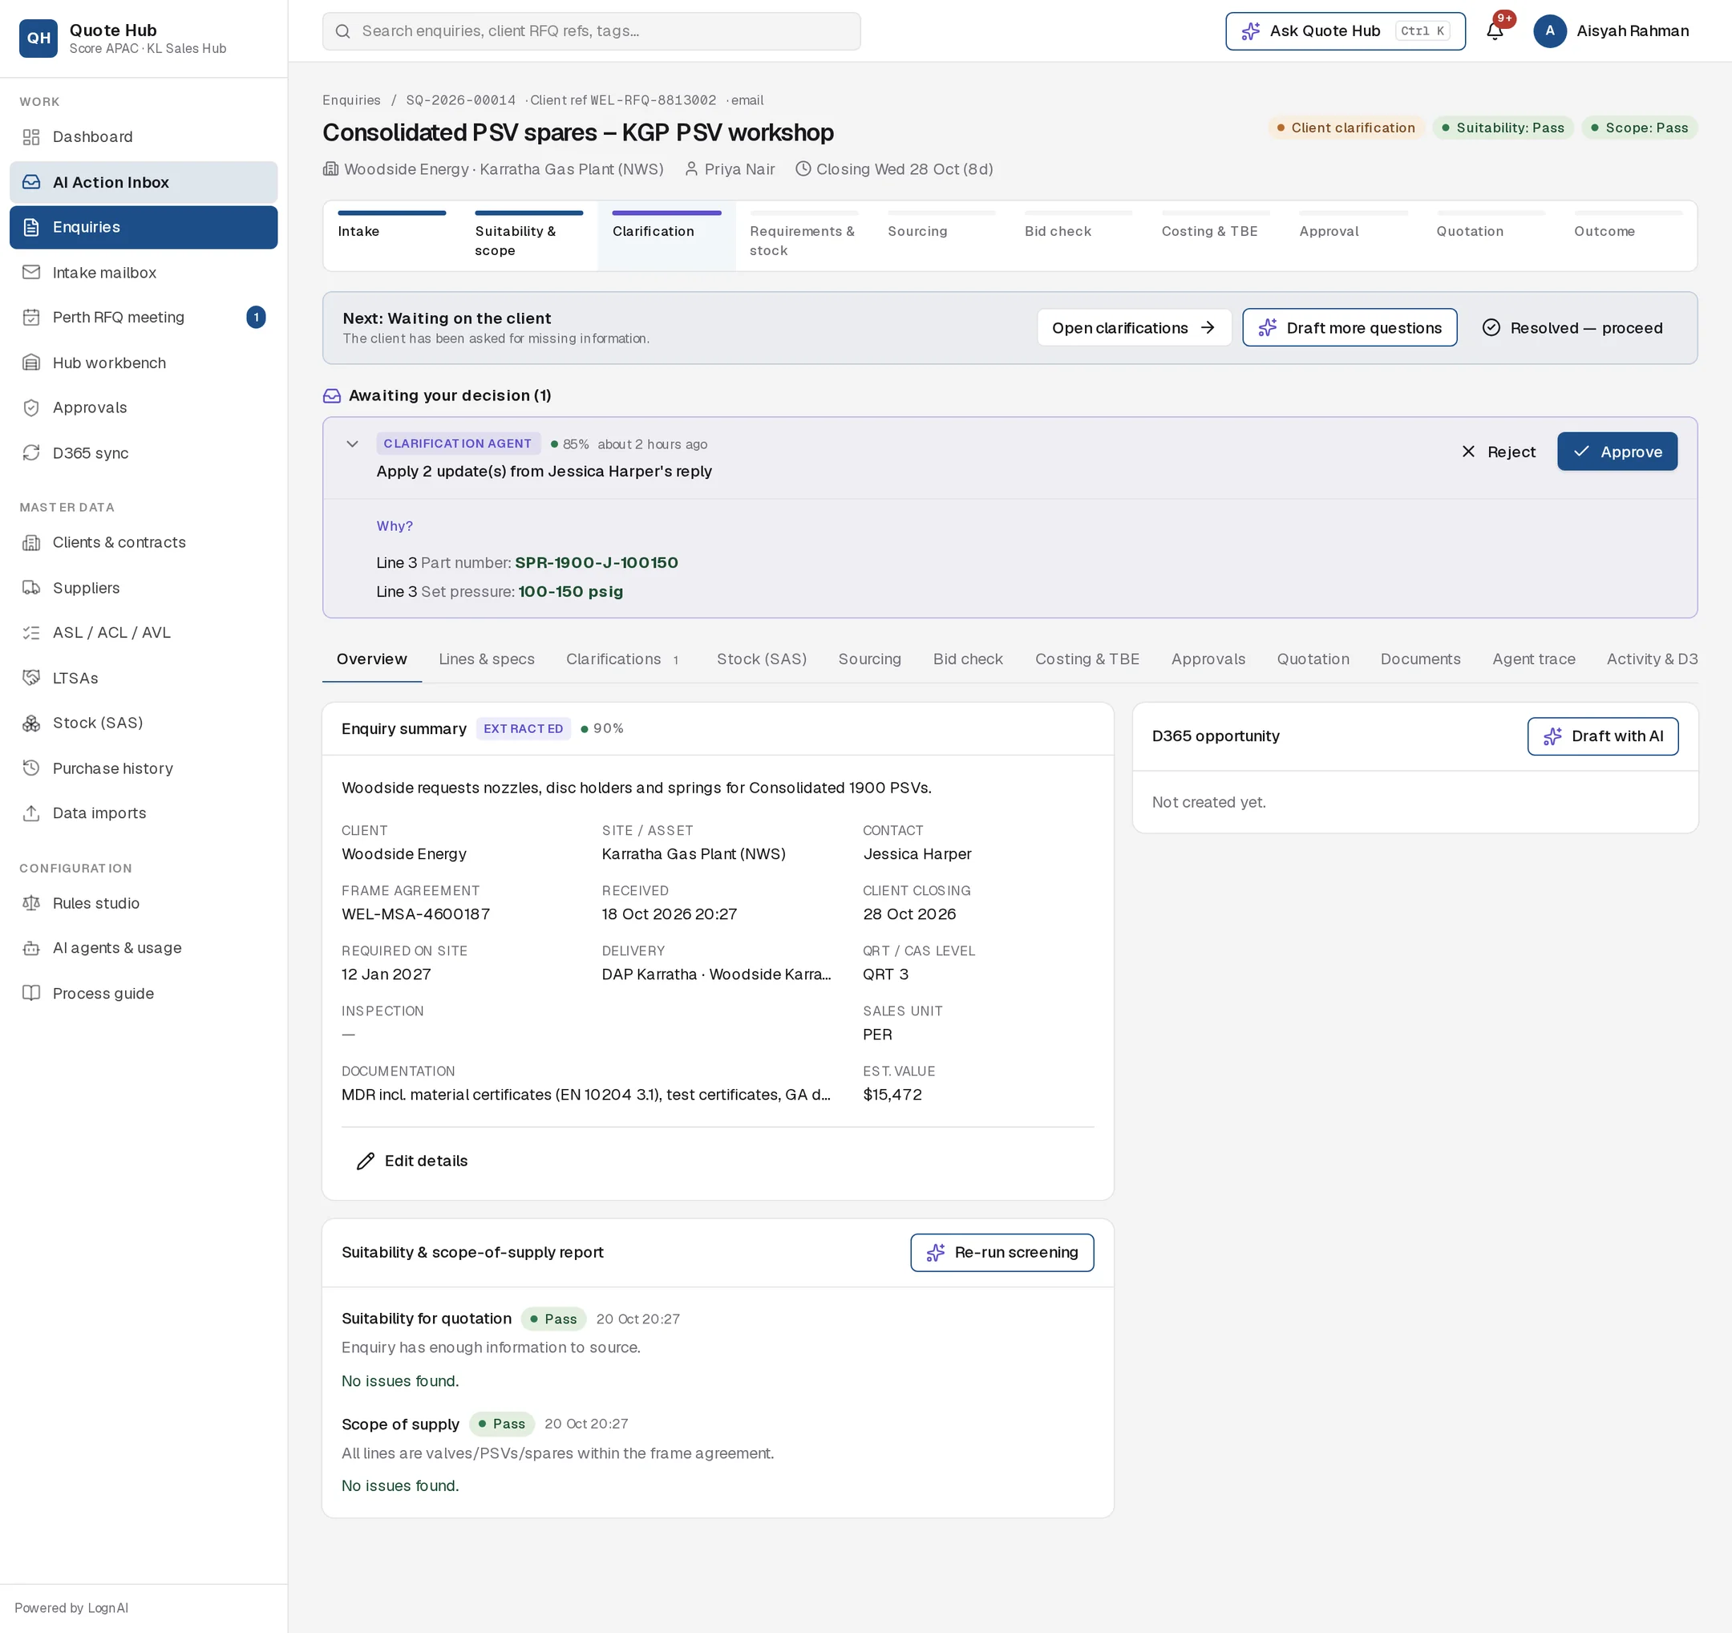Select the Outcome workflow stage
1732x1633 pixels.
(x=1628, y=236)
